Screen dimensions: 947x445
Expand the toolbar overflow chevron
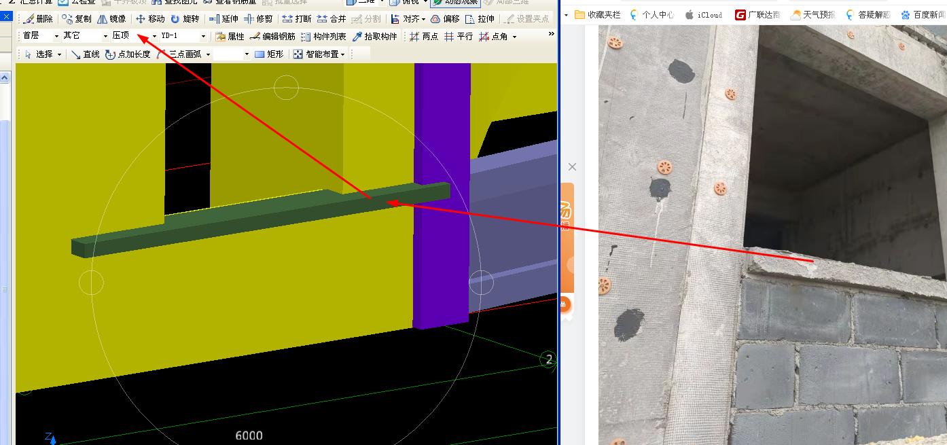pyautogui.click(x=551, y=34)
